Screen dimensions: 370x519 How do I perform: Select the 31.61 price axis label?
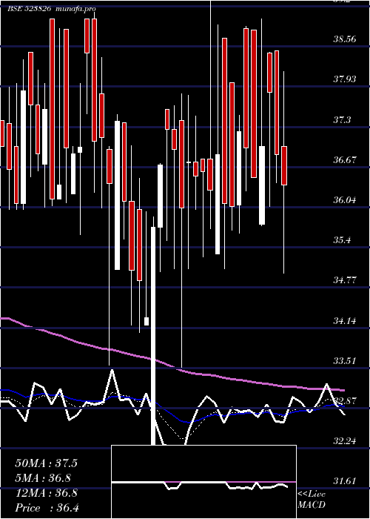click(x=345, y=481)
